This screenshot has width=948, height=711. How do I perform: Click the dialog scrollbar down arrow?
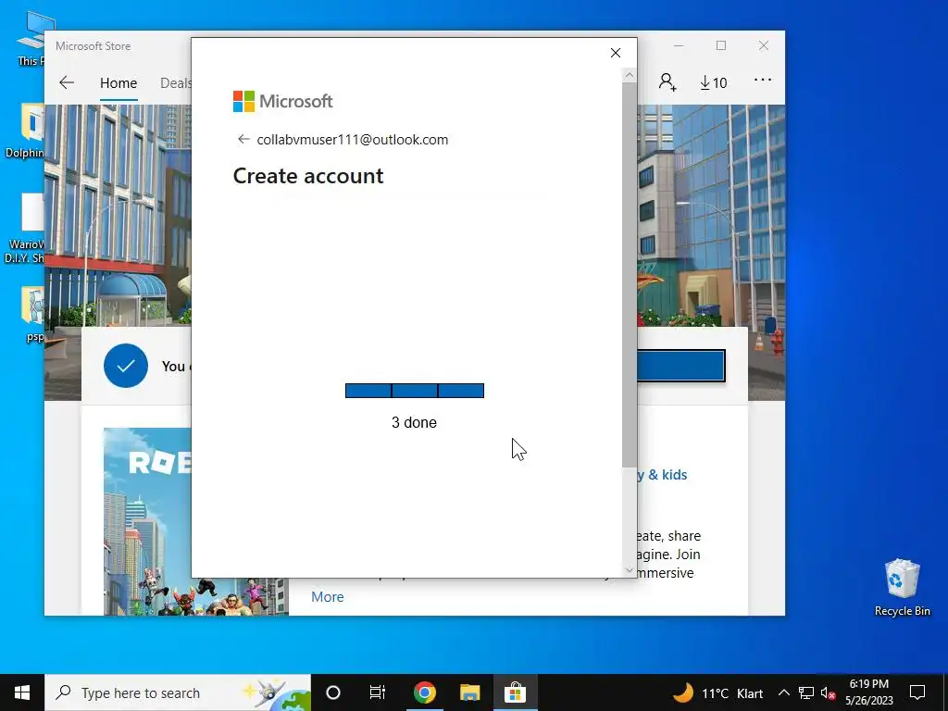tap(629, 569)
